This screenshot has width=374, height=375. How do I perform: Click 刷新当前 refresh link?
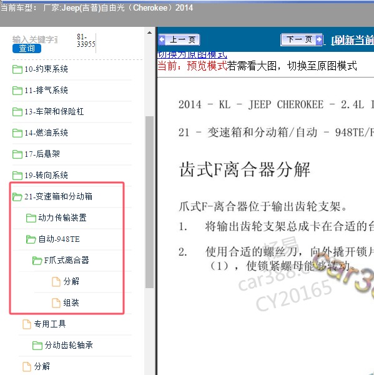pos(353,40)
